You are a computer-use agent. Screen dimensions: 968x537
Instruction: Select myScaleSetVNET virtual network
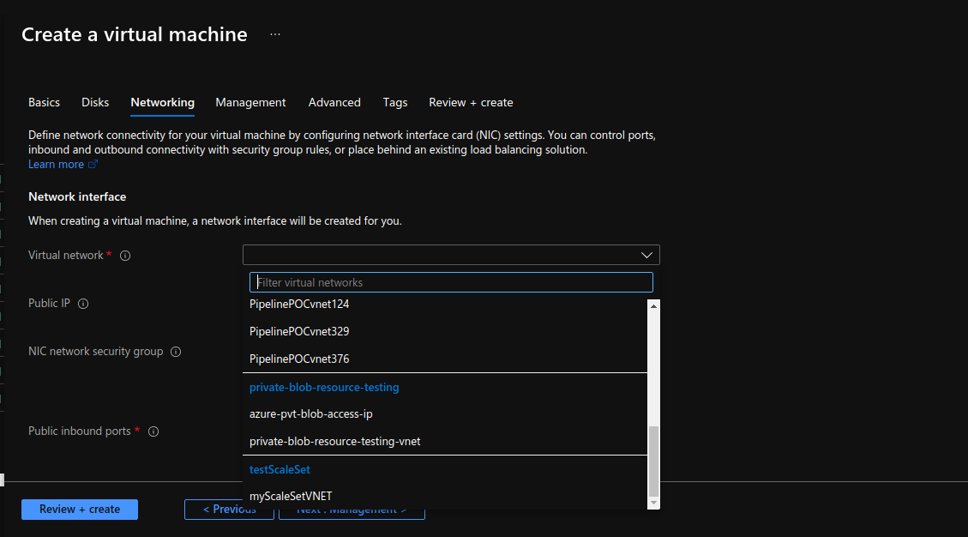click(291, 496)
